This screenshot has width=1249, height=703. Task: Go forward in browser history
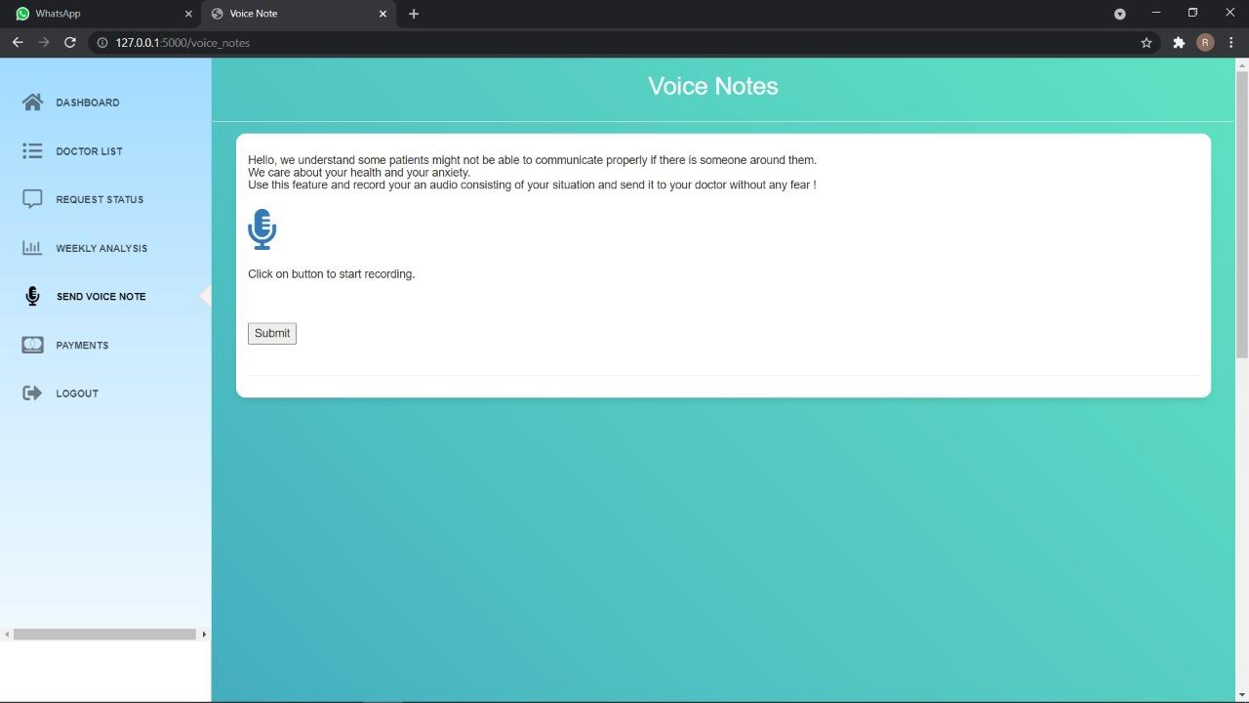[x=44, y=42]
